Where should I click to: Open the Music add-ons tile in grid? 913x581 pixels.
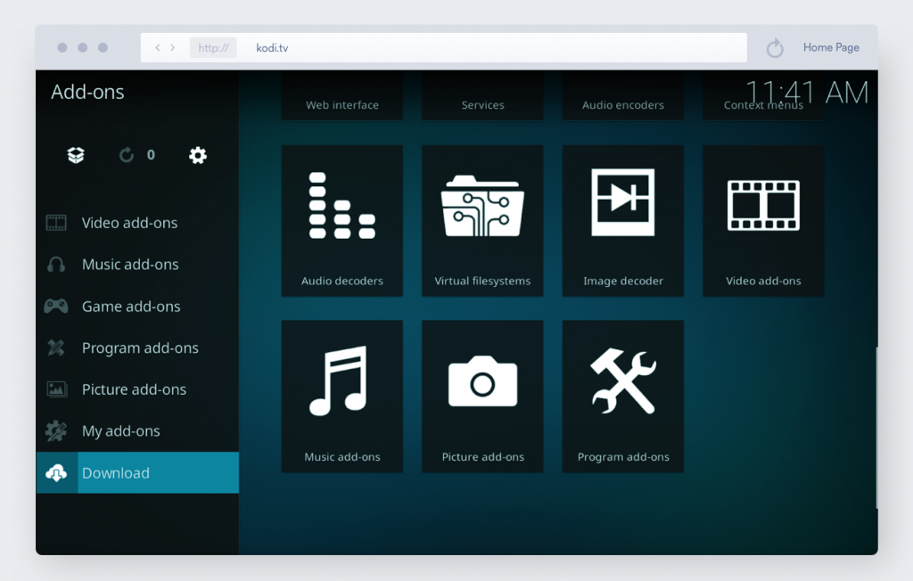click(x=342, y=397)
